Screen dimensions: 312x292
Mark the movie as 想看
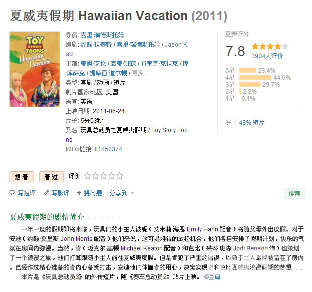[22, 177]
